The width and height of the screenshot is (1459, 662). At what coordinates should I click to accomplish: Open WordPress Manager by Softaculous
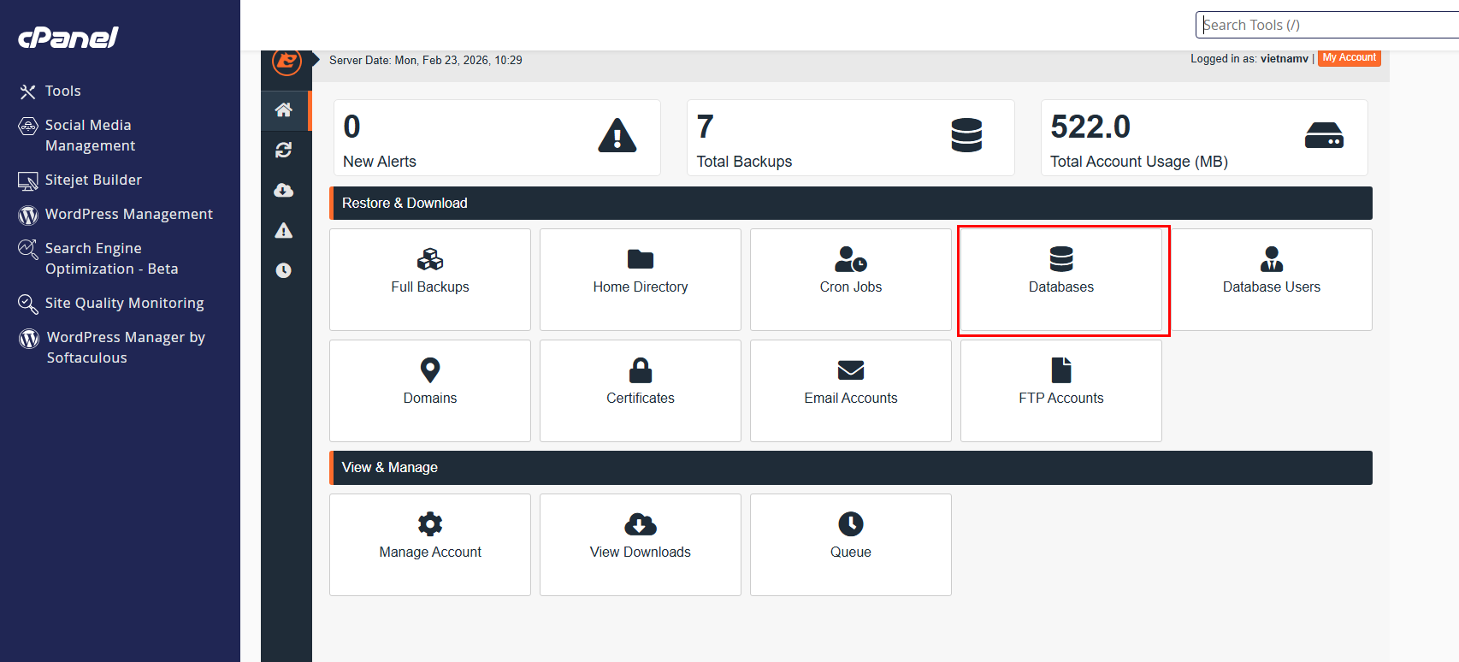[x=126, y=347]
